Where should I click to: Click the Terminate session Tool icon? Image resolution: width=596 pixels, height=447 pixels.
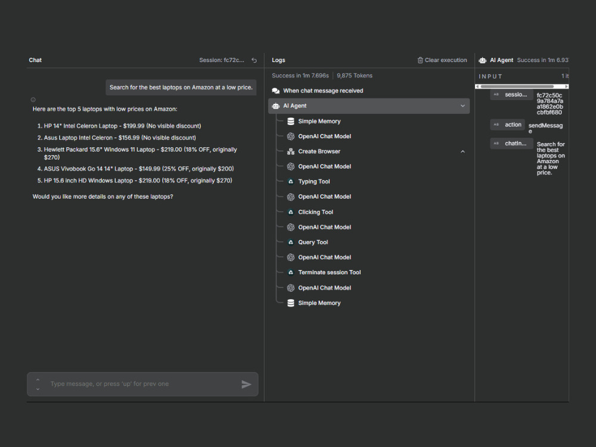(291, 272)
